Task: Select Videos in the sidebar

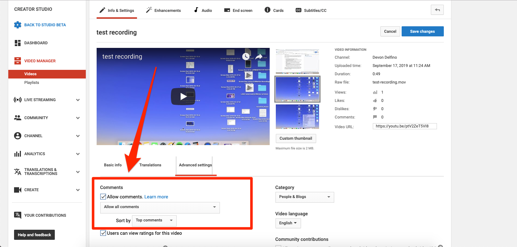Action: (47, 74)
